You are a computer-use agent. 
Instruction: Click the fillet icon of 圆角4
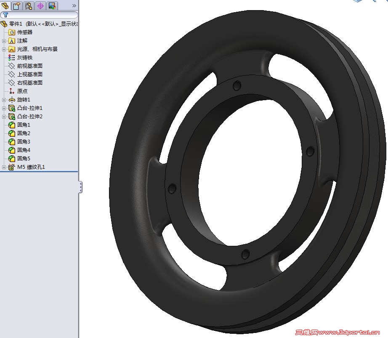(12, 150)
